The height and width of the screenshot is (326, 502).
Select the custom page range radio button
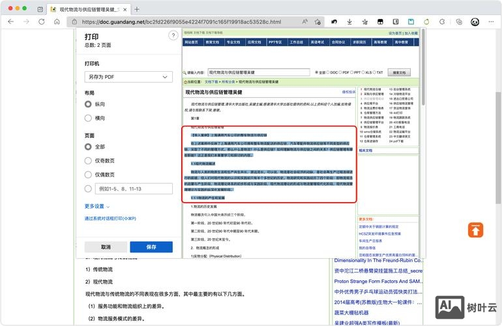click(88, 188)
